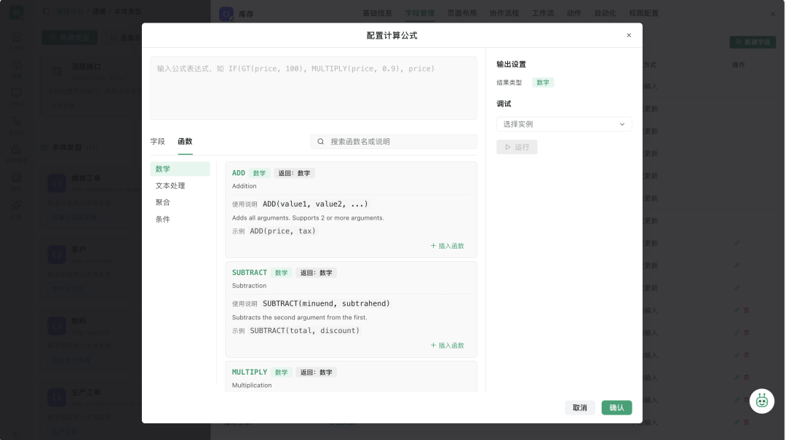Click the 数字 result type tag
This screenshot has height=440, width=786.
(x=543, y=83)
